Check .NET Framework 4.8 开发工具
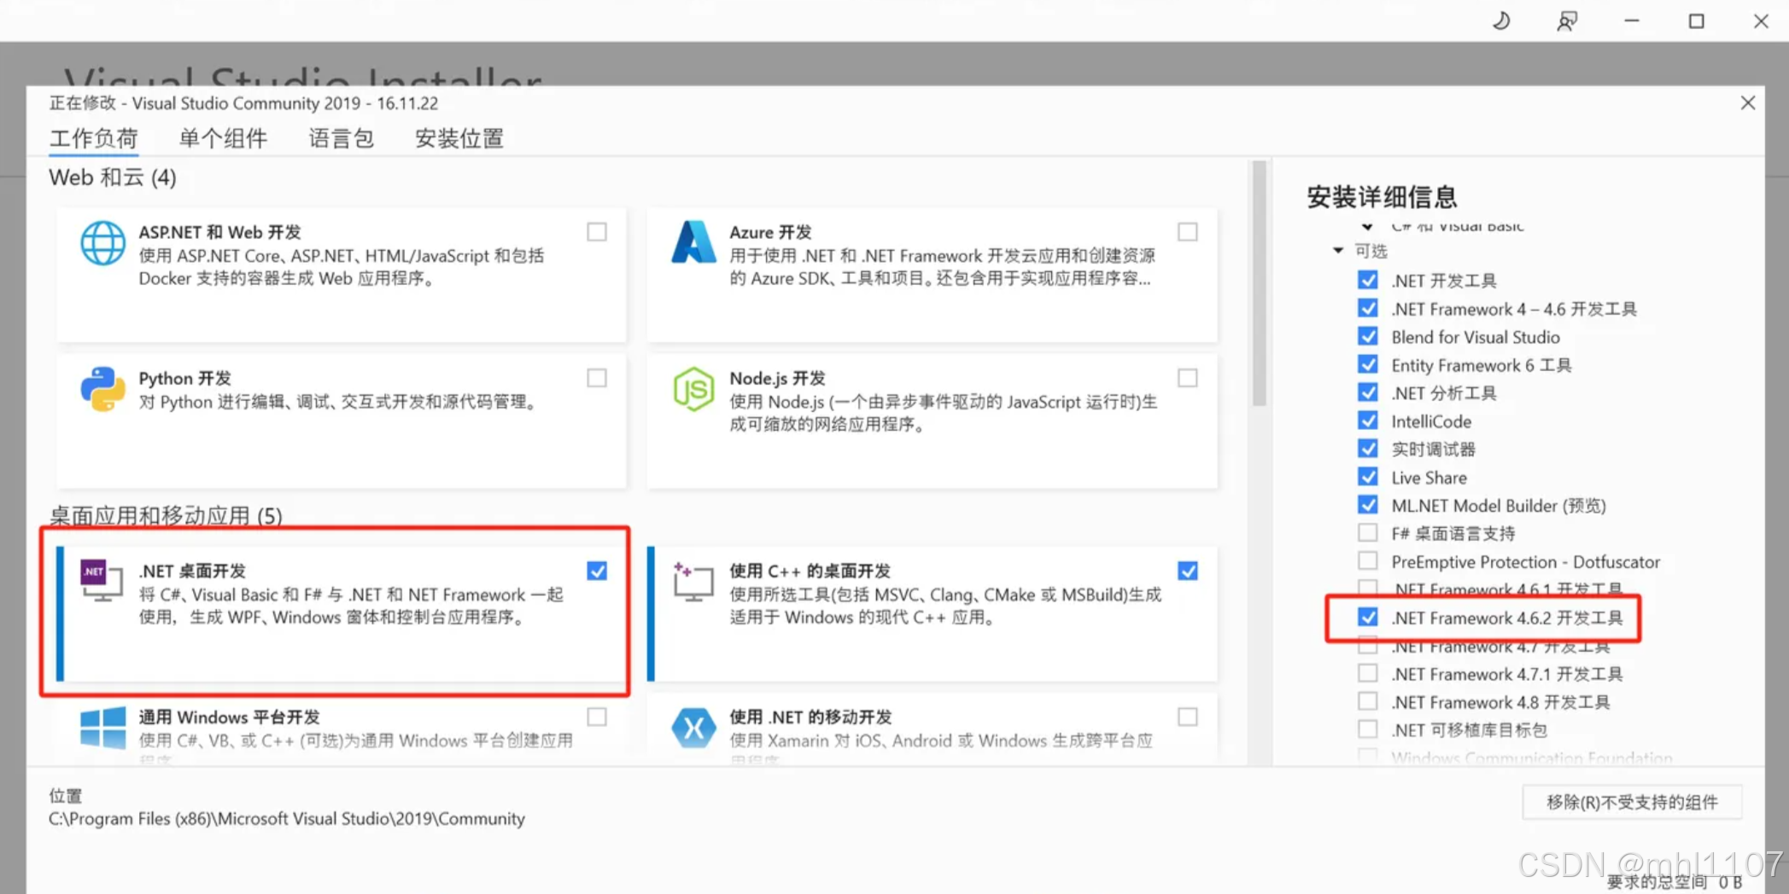Screen dimensions: 1789x894 coord(1368,701)
